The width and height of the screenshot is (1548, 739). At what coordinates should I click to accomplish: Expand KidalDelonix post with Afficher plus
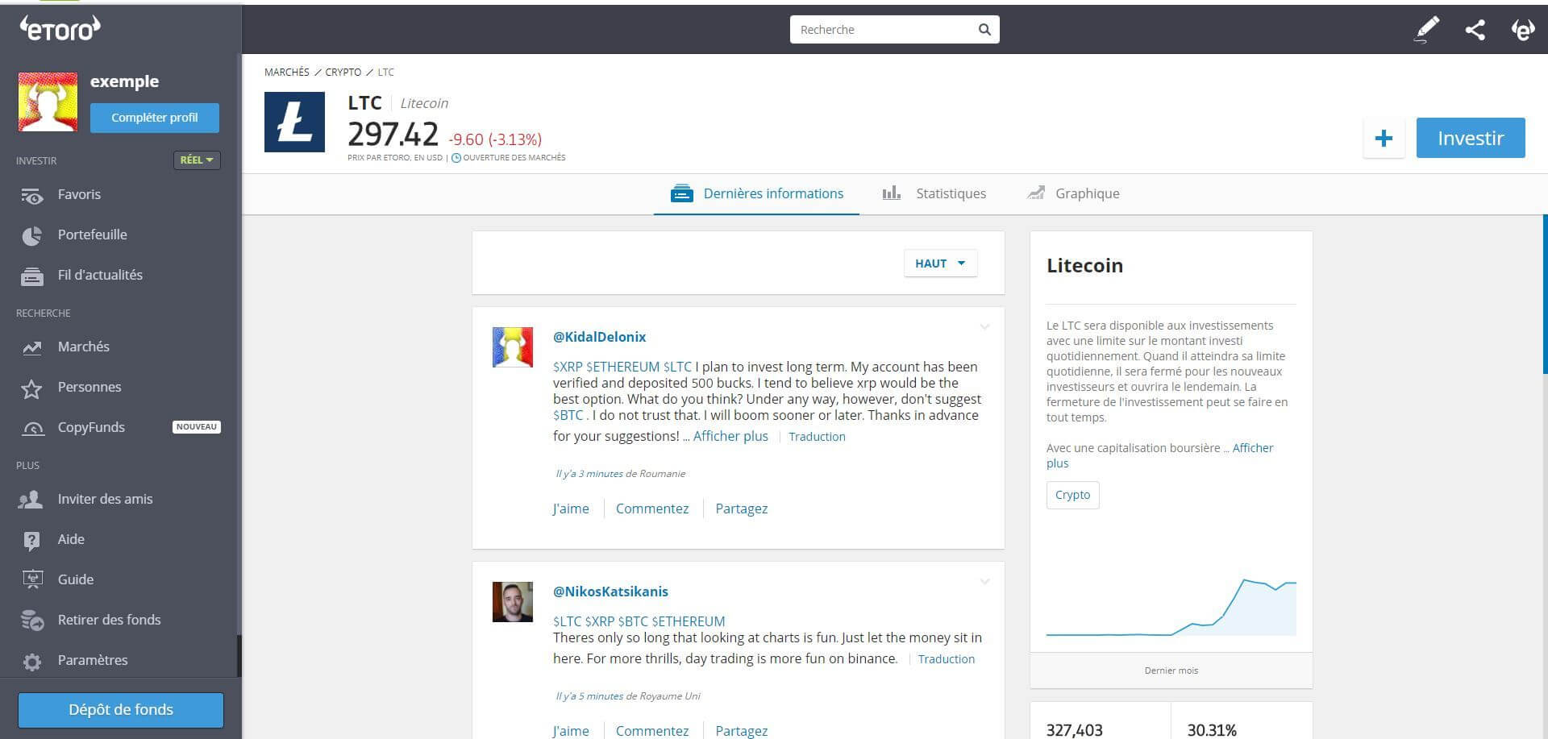(730, 436)
